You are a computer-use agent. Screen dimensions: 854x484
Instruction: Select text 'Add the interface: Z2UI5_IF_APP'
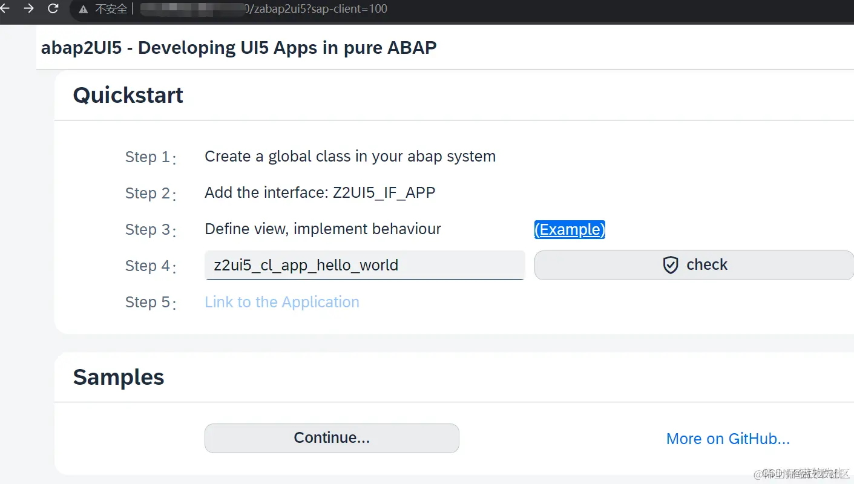pos(320,193)
